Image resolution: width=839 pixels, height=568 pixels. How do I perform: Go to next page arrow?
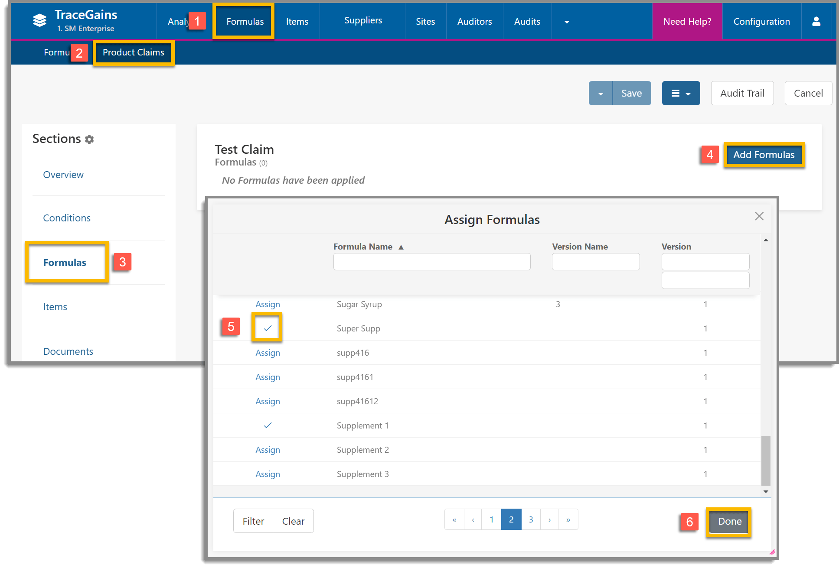[549, 519]
